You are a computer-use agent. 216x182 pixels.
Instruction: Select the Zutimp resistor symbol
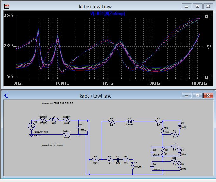pyautogui.click(x=43, y=121)
